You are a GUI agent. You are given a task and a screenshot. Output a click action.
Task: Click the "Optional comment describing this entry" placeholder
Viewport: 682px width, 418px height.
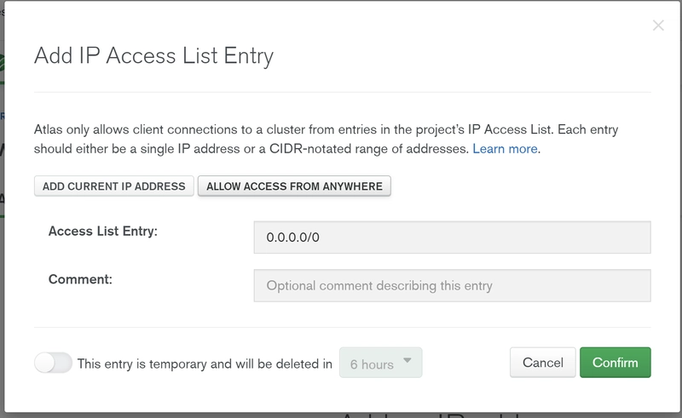click(379, 286)
